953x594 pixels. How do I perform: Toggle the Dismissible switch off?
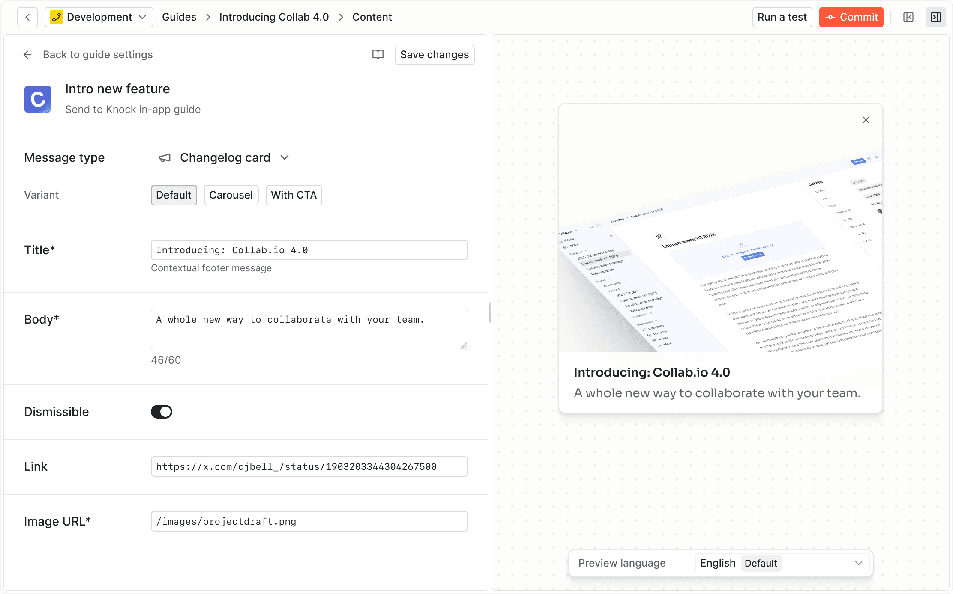[x=162, y=412]
